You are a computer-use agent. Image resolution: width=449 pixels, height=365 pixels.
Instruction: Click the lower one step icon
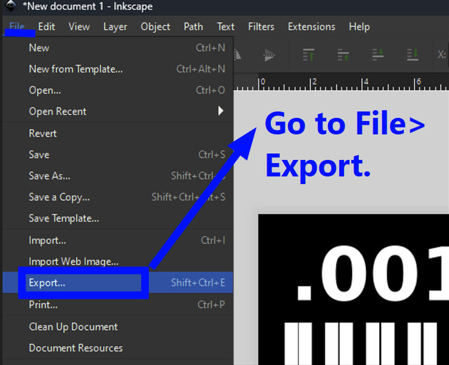click(x=378, y=55)
